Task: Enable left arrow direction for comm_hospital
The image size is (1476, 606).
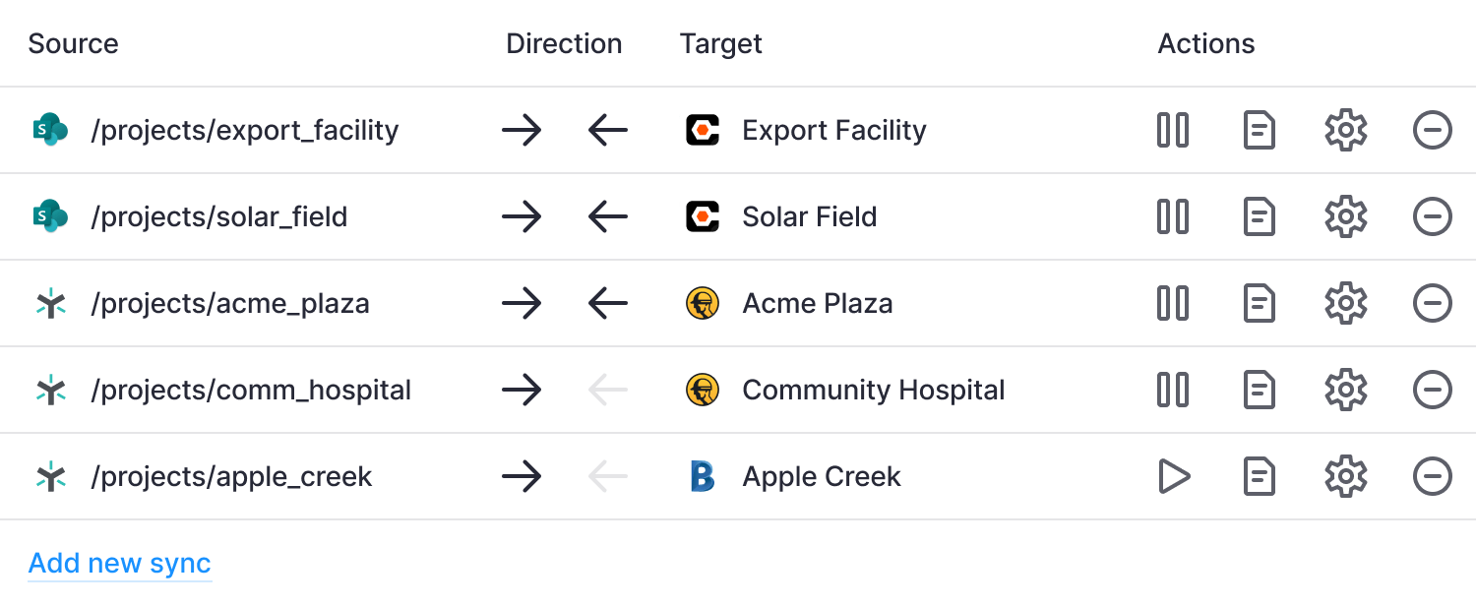Action: [x=608, y=390]
